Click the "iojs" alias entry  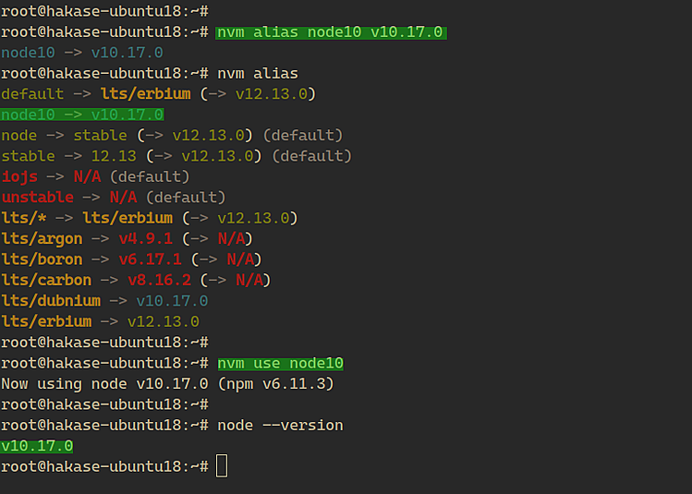click(x=18, y=176)
